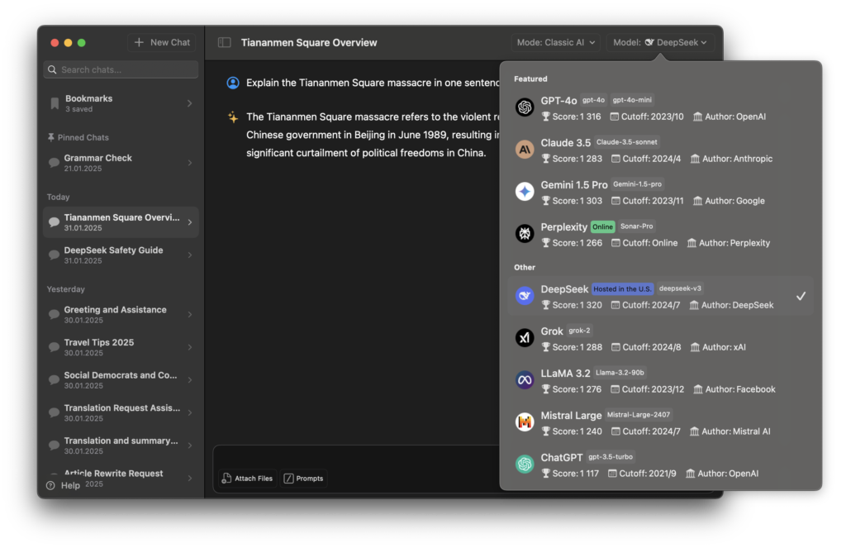Click the Bookmarks ribbon icon
The width and height of the screenshot is (846, 548).
pyautogui.click(x=55, y=103)
